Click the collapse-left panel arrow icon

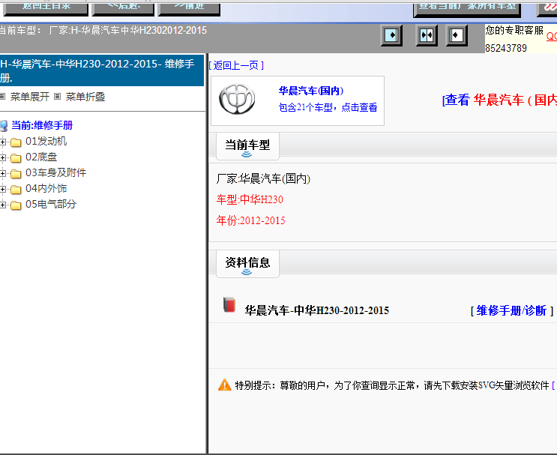click(457, 35)
